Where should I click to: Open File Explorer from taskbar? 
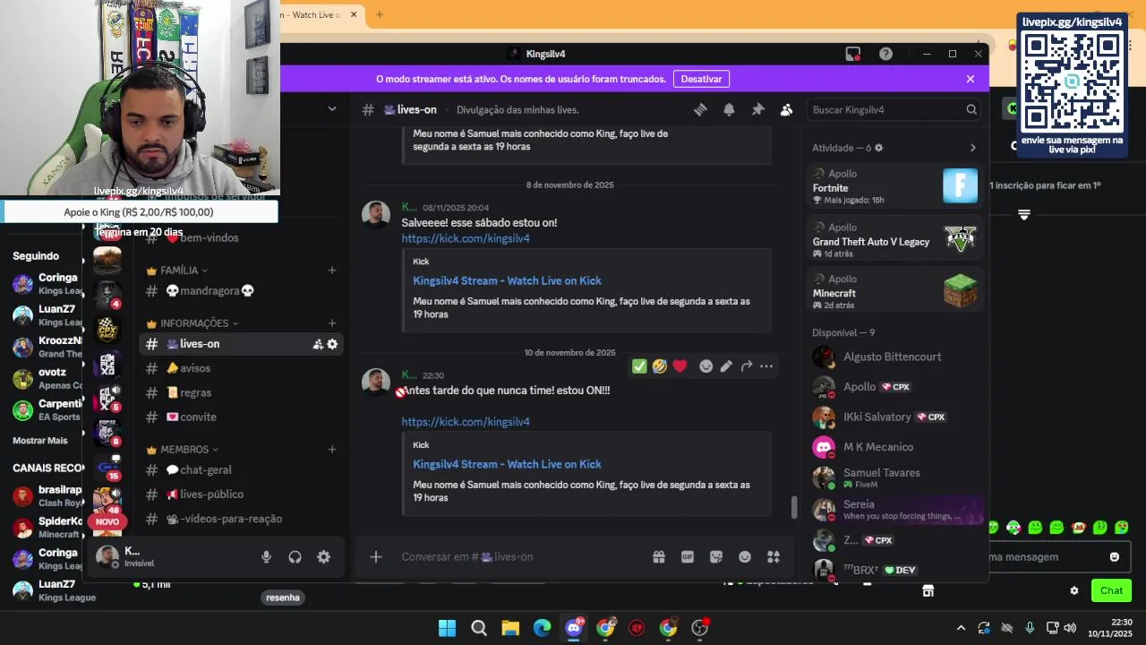pyautogui.click(x=510, y=628)
